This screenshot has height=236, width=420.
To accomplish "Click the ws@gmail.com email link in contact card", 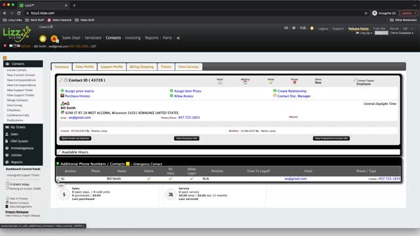I will (79, 117).
